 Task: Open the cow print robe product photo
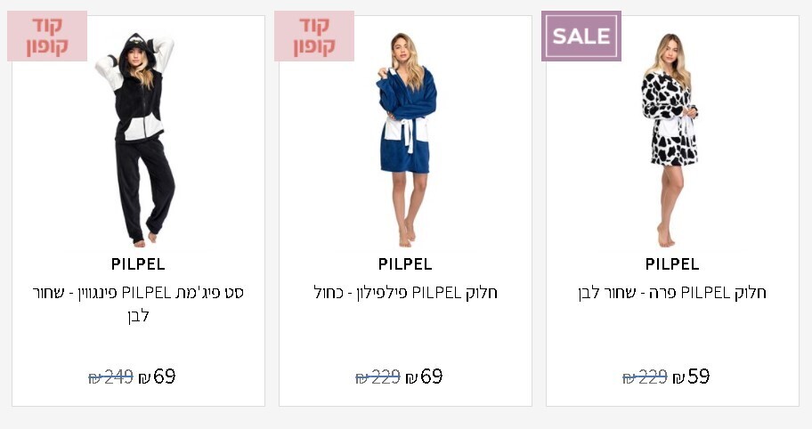(670, 139)
